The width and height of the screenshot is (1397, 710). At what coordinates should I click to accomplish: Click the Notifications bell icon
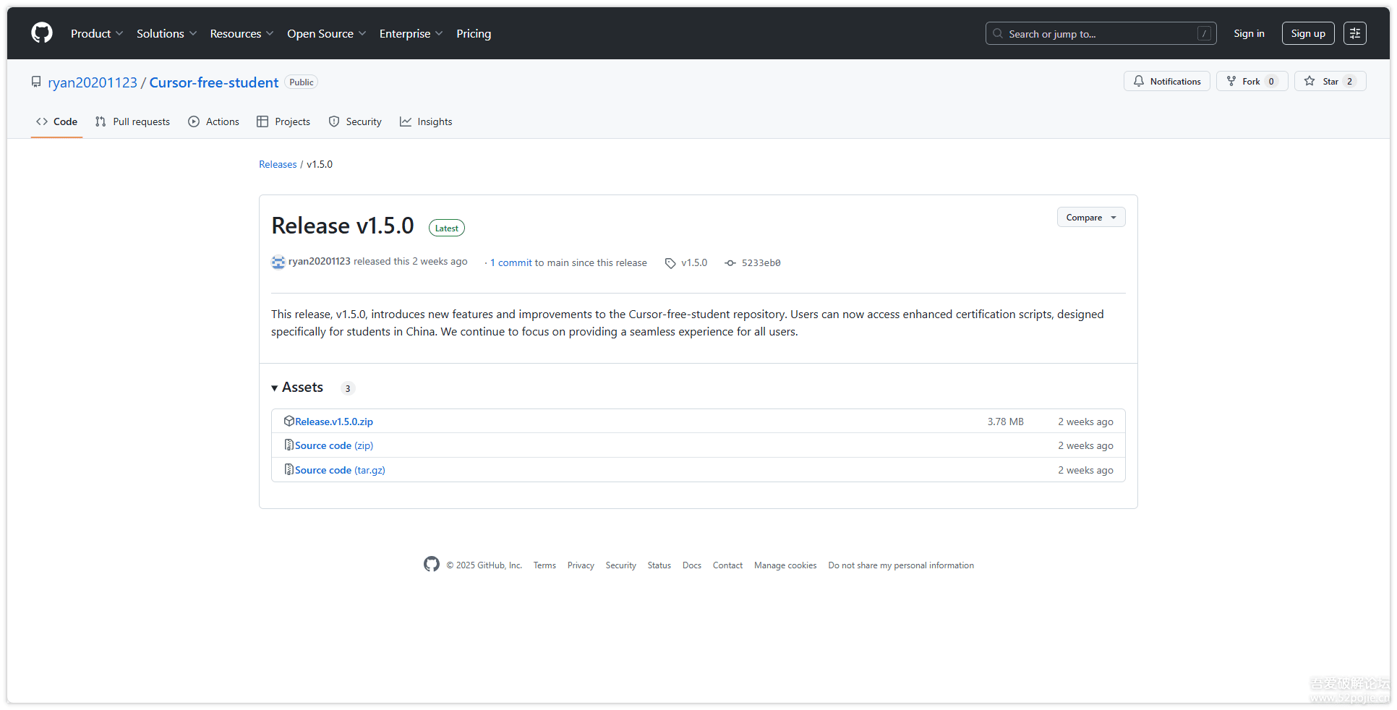pos(1139,82)
